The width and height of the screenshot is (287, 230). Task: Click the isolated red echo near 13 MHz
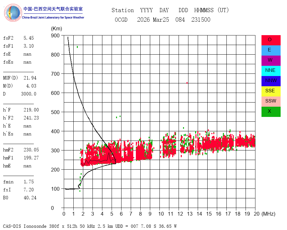(x=187, y=83)
